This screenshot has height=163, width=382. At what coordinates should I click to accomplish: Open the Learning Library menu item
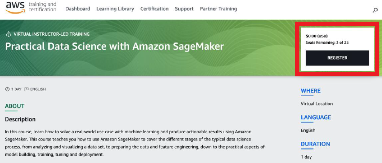pos(115,9)
